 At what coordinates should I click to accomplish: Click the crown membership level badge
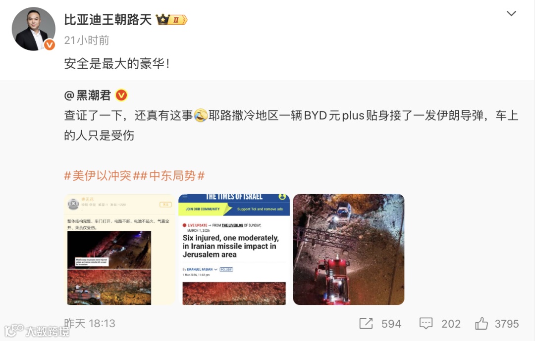click(171, 20)
